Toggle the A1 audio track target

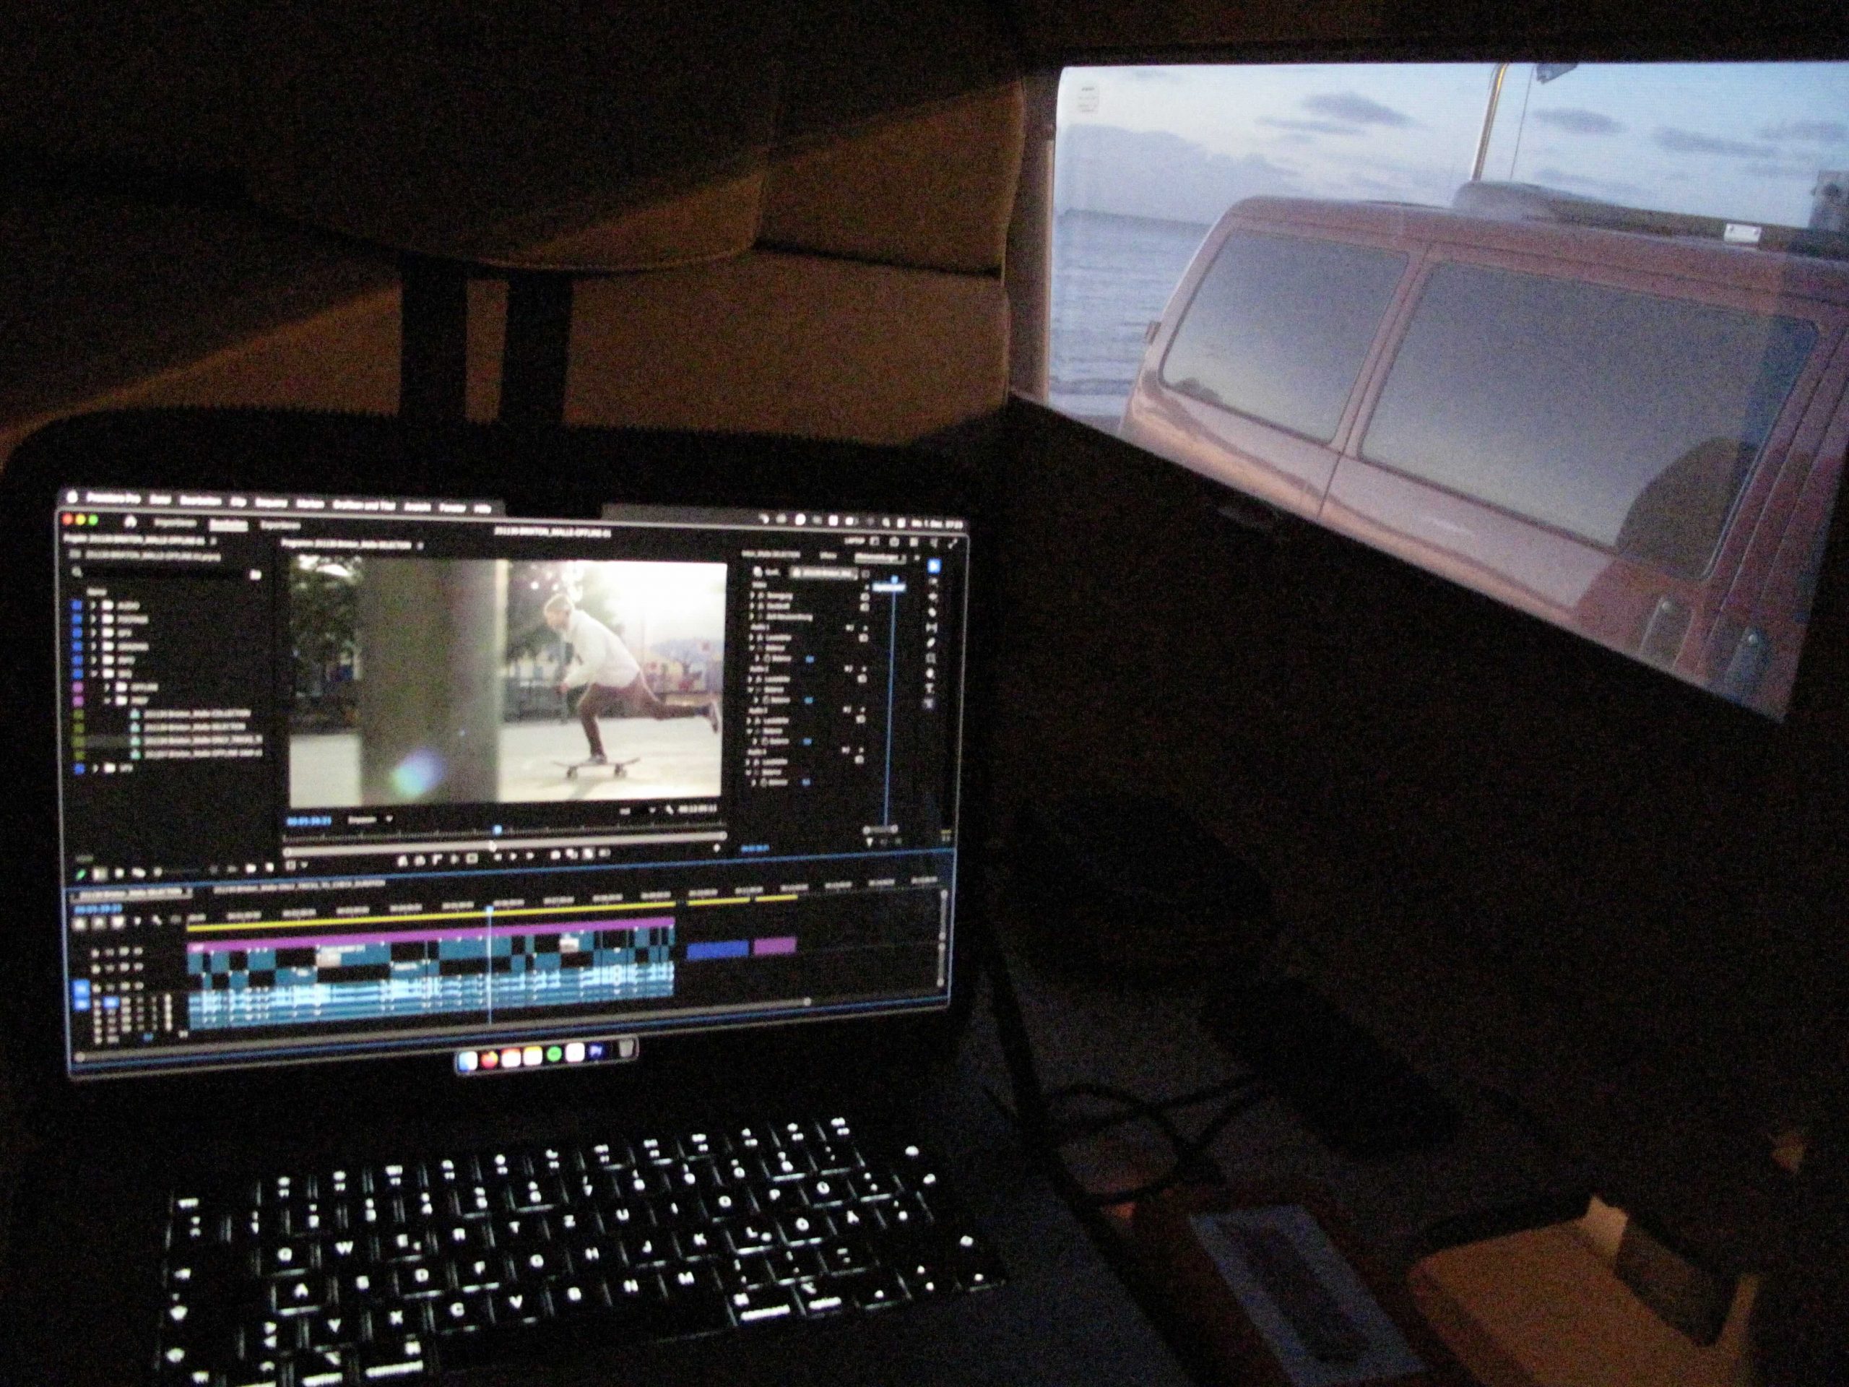(x=110, y=1001)
